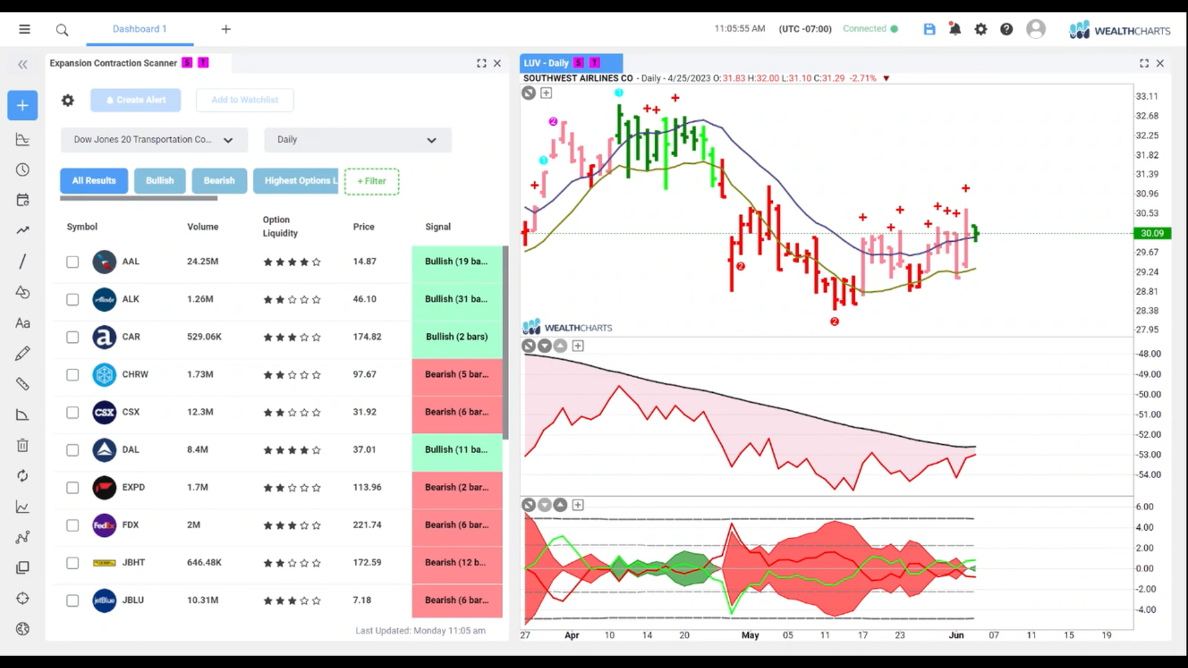This screenshot has height=668, width=1188.
Task: Check the AAL row checkbox
Action: point(72,262)
